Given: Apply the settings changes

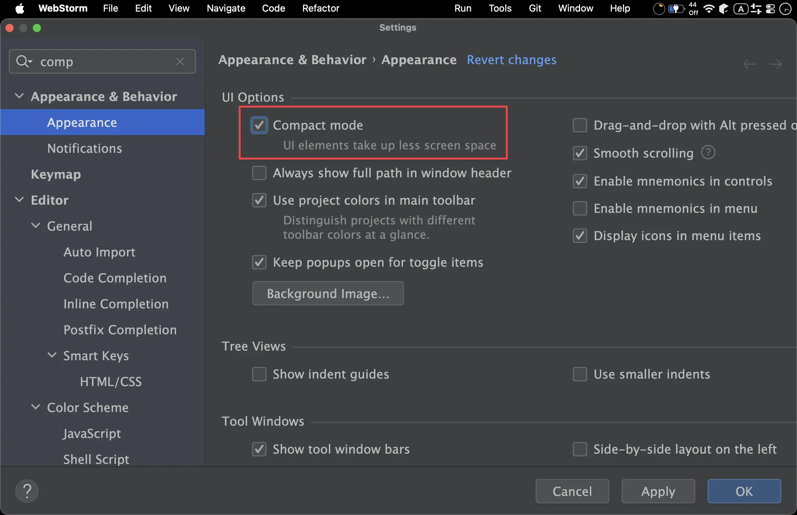Looking at the screenshot, I should click(658, 491).
